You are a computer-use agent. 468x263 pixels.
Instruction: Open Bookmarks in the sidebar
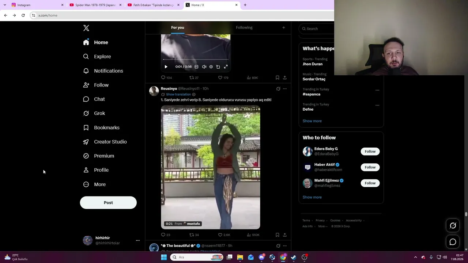coord(102,127)
